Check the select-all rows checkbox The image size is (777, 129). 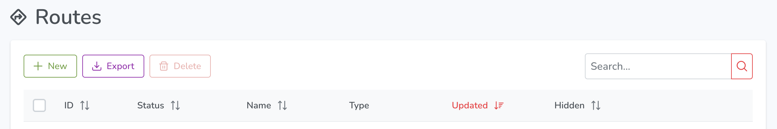point(39,105)
